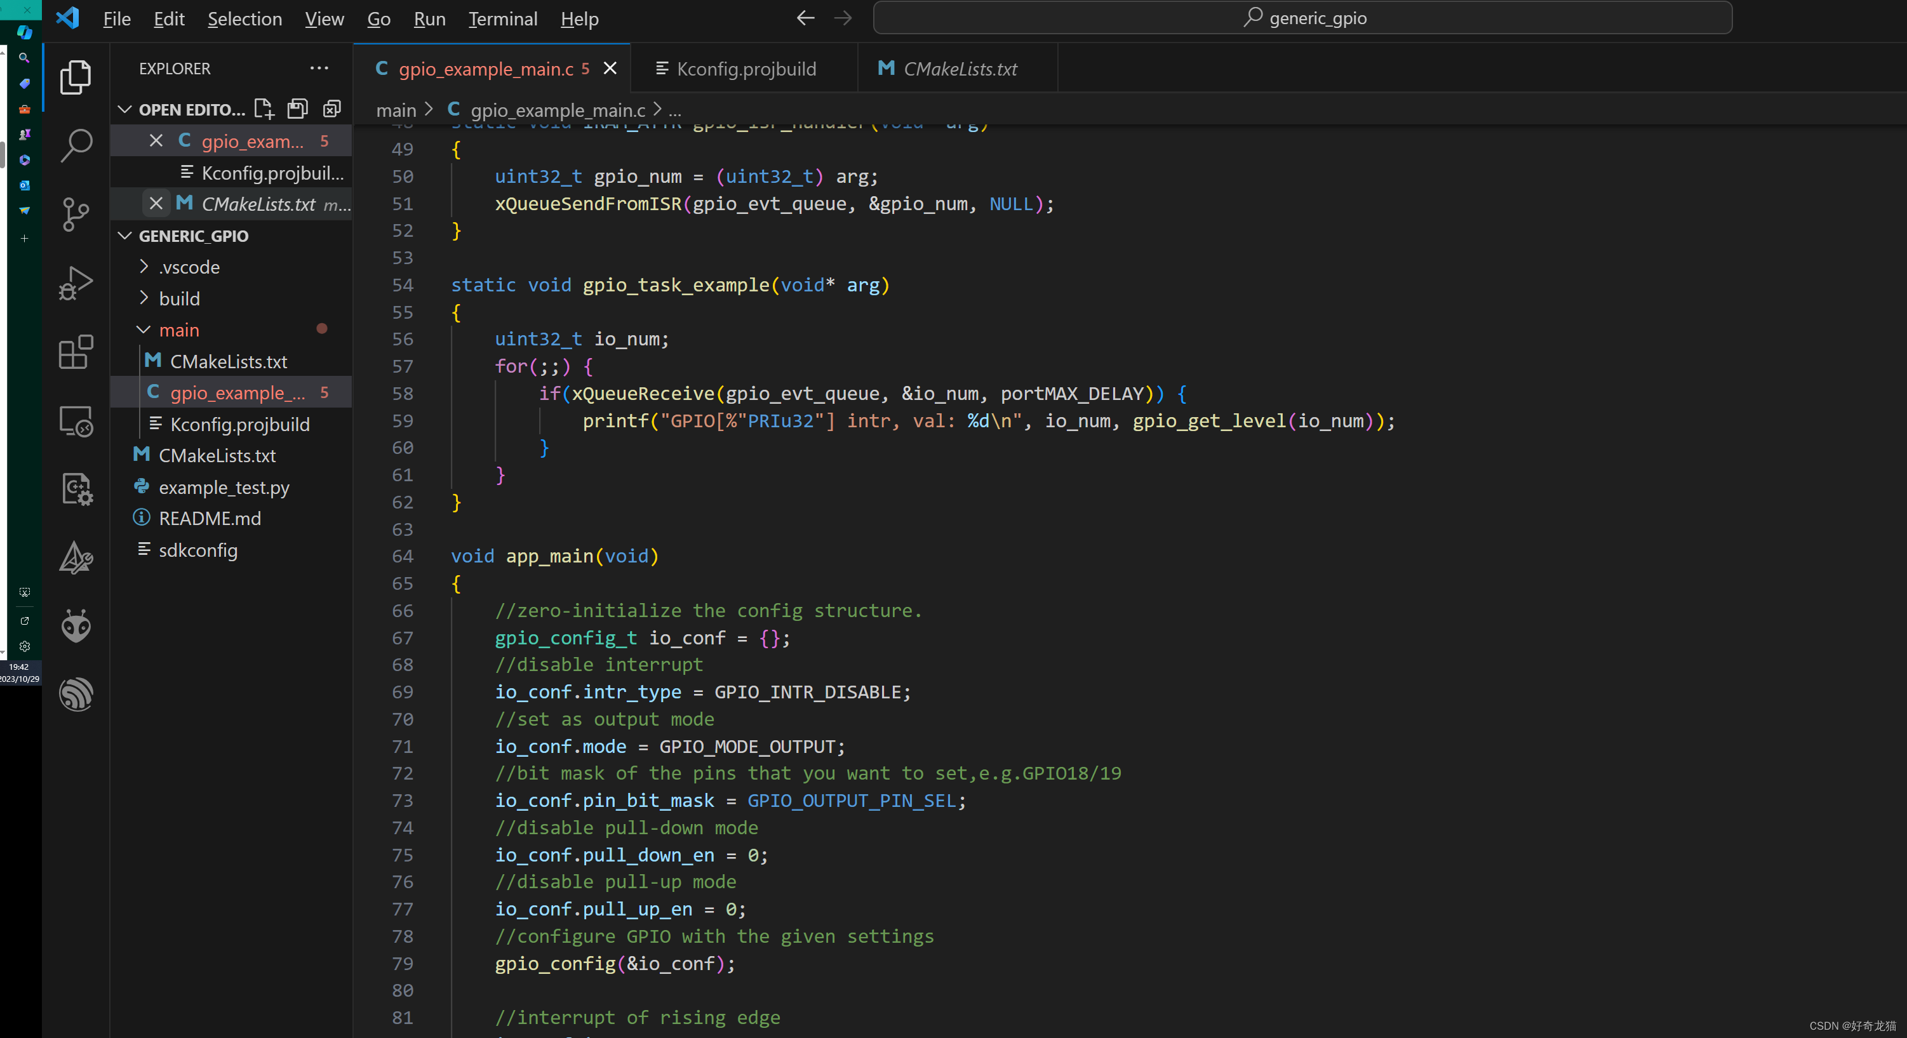Click Save All in Open Editors
The height and width of the screenshot is (1038, 1907).
[298, 109]
